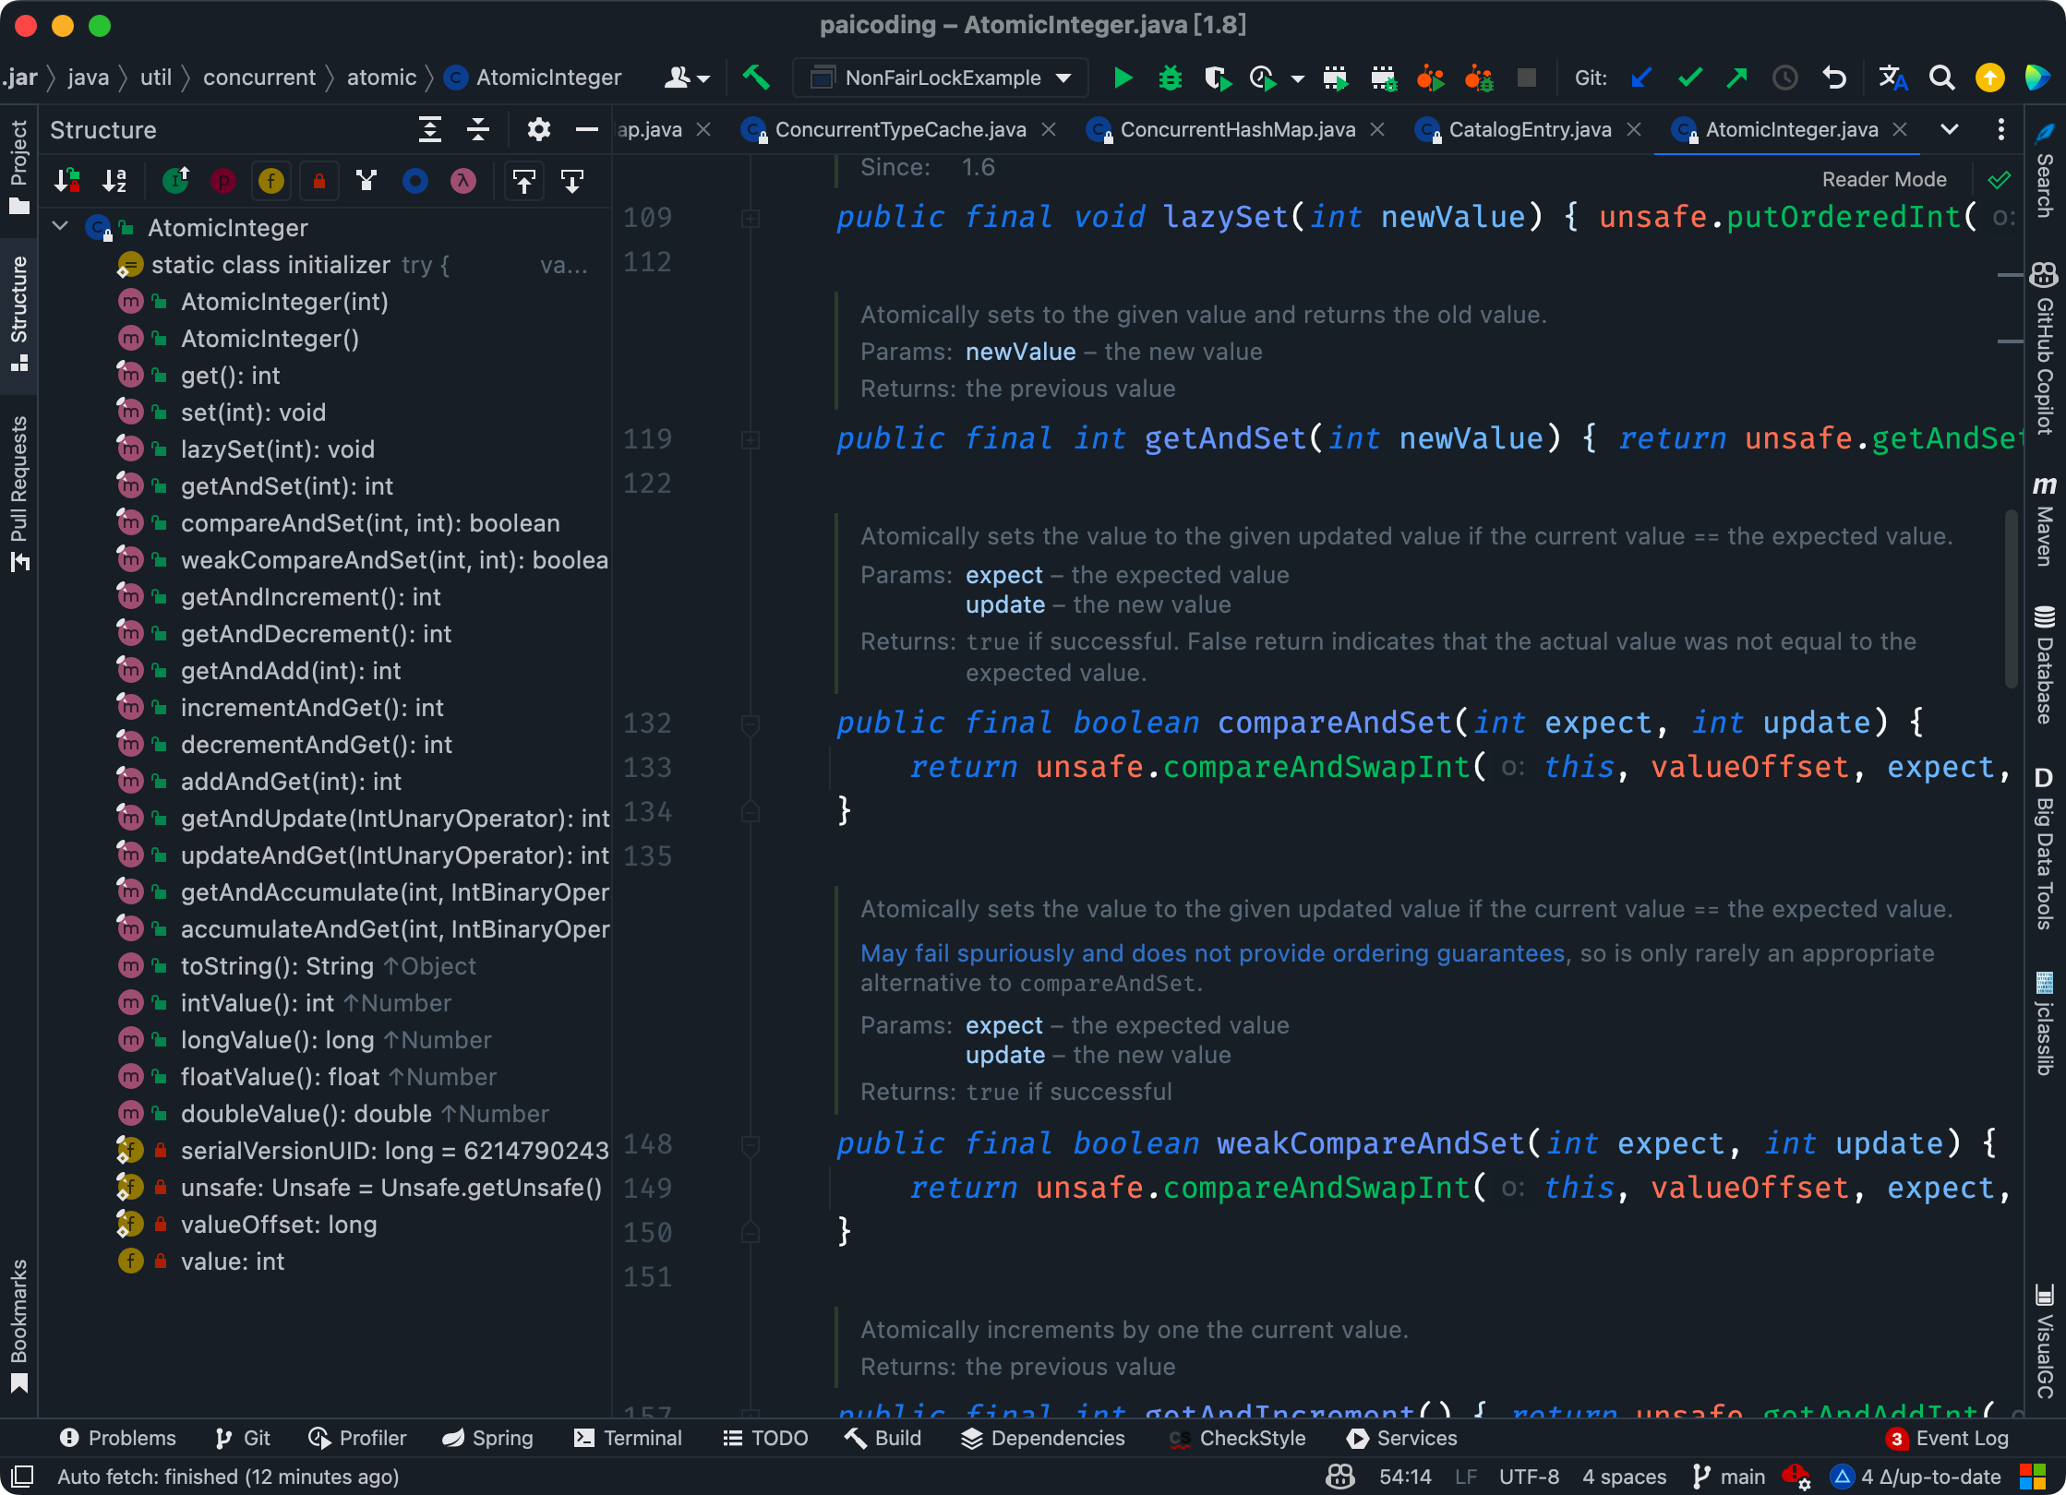Click Reader Mode label in editor

[x=1883, y=179]
